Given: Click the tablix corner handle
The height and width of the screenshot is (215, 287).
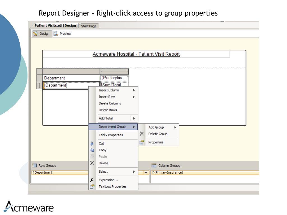Looking at the screenshot, I should (40, 71).
